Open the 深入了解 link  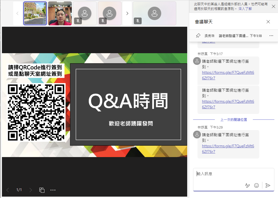[x=245, y=9]
